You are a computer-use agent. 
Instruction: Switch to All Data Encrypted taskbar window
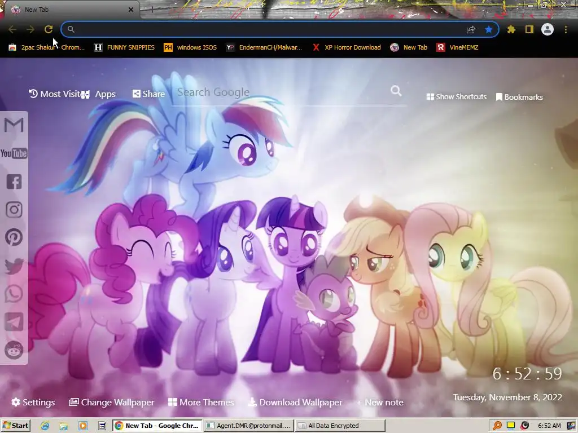point(340,426)
